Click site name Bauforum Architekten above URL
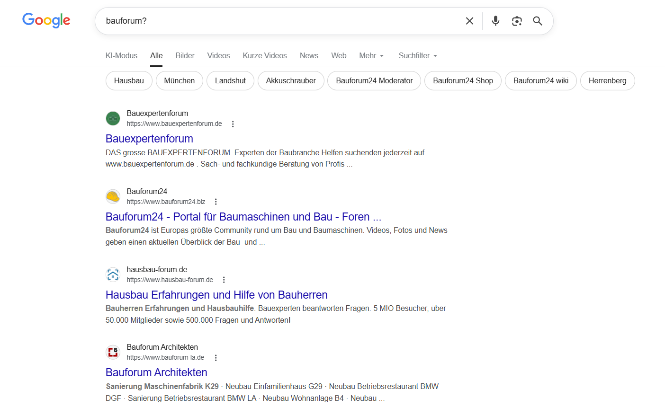 click(x=162, y=347)
